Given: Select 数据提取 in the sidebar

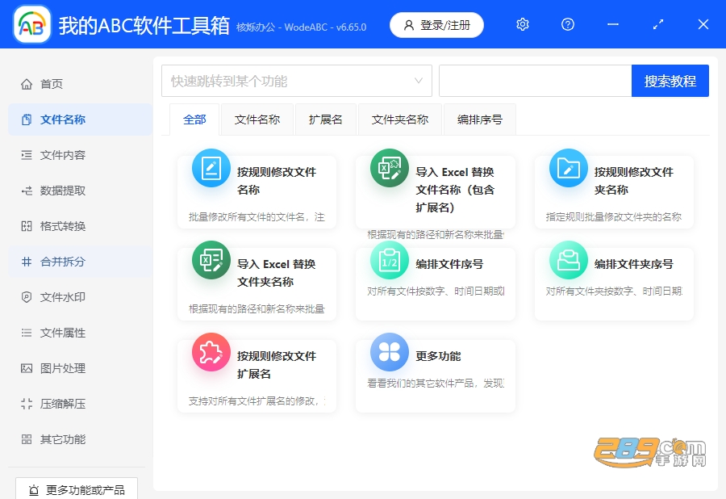Looking at the screenshot, I should 80,191.
